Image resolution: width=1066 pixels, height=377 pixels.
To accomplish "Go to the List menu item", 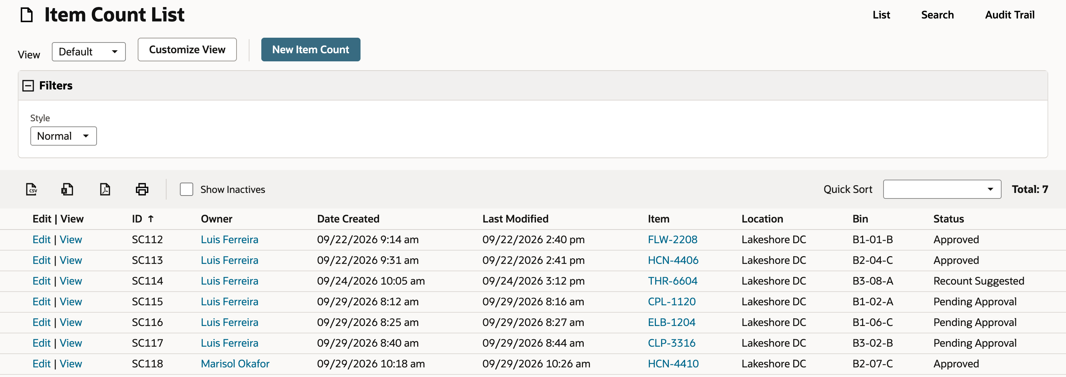I will tap(881, 15).
